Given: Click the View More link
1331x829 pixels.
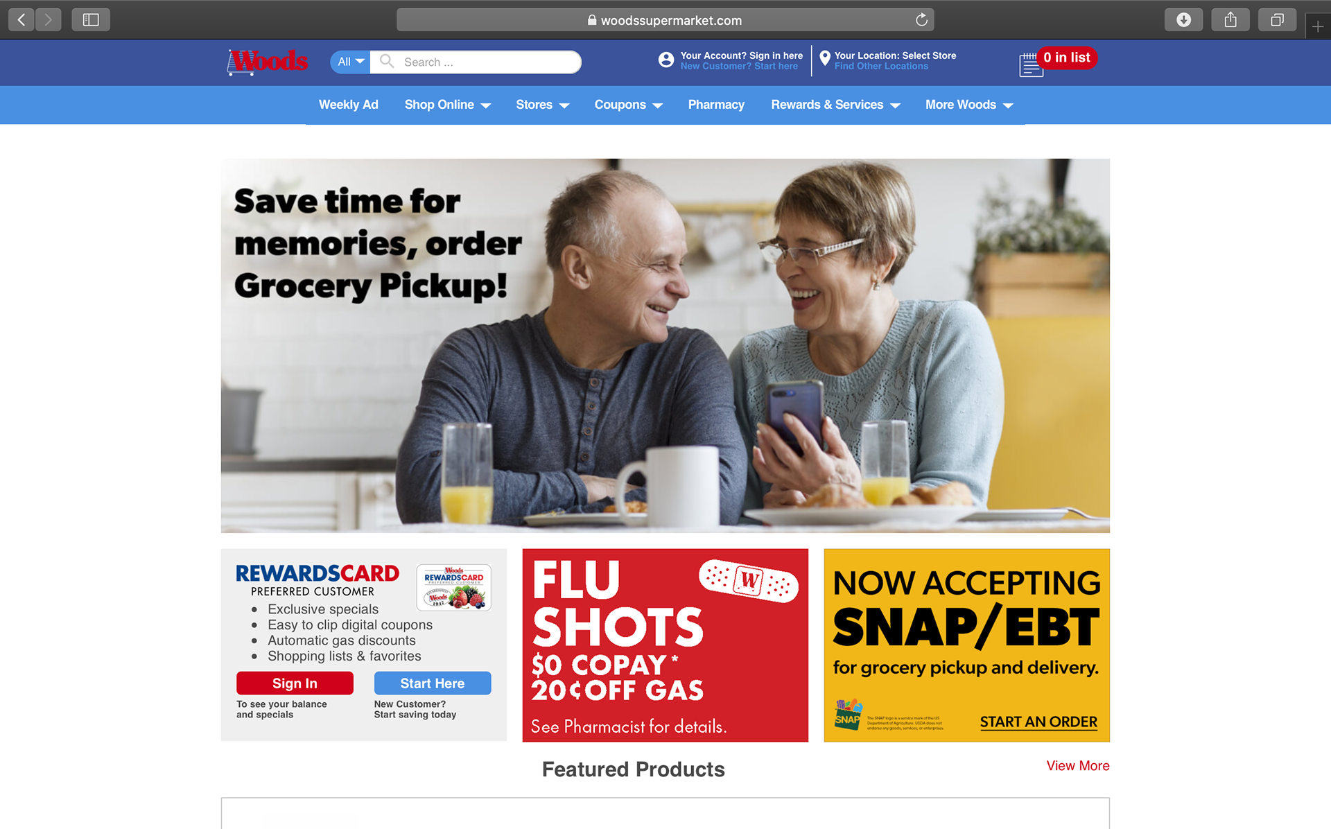Looking at the screenshot, I should (x=1078, y=765).
